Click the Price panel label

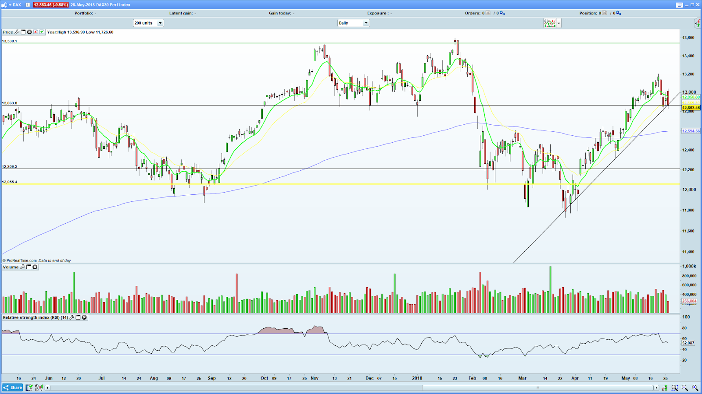(x=8, y=32)
